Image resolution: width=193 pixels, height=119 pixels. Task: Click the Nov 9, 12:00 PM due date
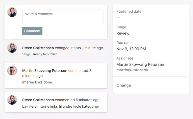click(131, 49)
